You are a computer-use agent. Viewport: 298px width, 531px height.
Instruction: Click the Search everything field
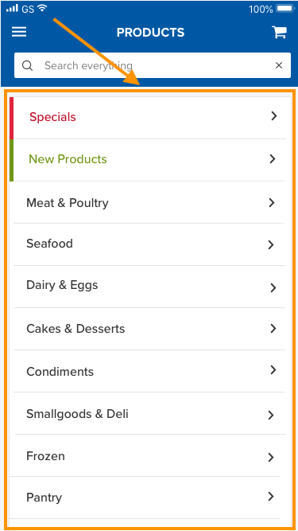(153, 65)
